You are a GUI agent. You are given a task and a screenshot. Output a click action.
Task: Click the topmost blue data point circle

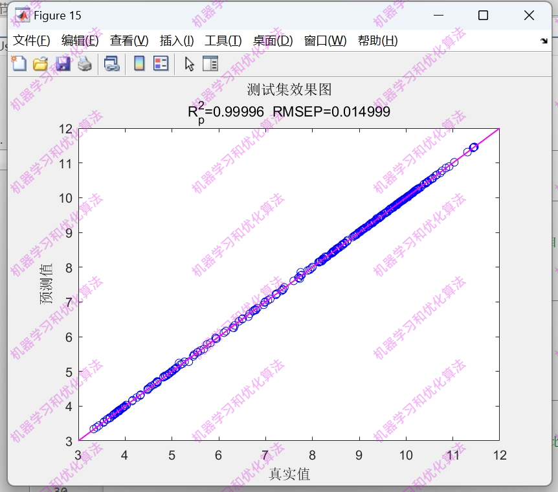click(x=474, y=148)
